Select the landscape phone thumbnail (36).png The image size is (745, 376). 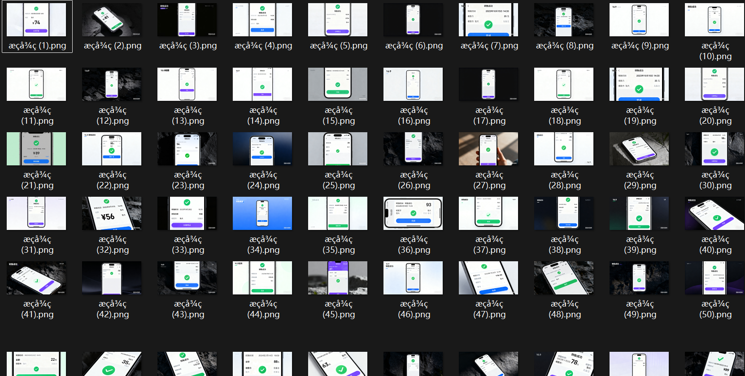413,213
